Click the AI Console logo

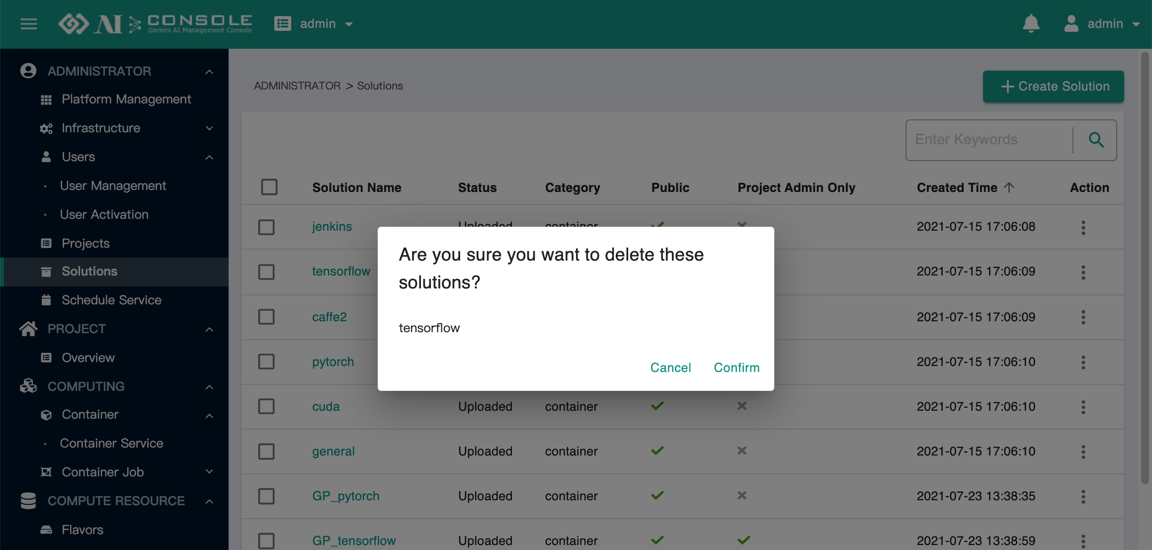tap(155, 23)
